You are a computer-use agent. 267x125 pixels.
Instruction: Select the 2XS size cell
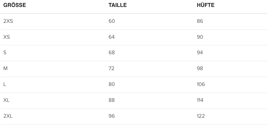(x=8, y=21)
